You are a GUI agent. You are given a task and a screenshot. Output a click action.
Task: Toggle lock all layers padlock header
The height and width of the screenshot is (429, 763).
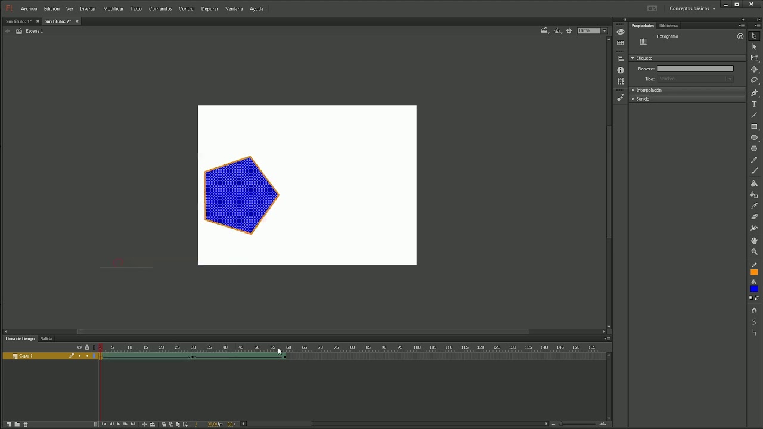coord(87,347)
